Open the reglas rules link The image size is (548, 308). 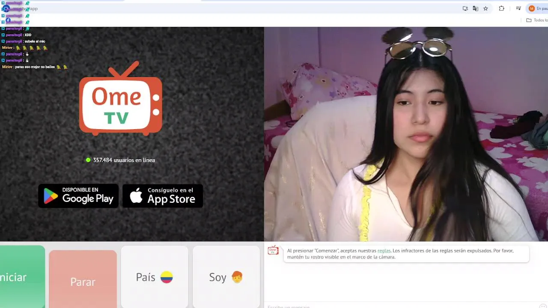tap(384, 251)
